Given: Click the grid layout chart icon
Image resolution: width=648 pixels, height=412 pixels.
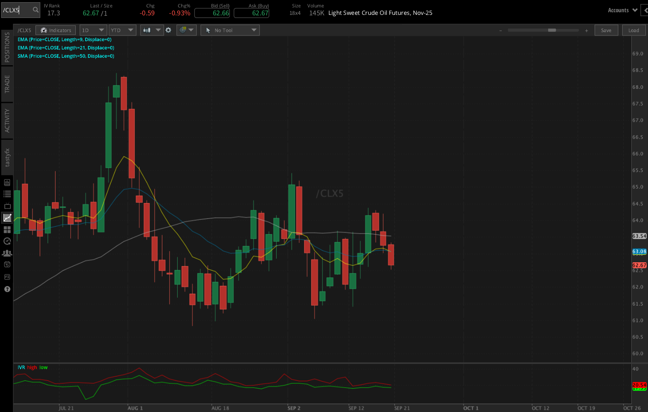Looking at the screenshot, I should click(7, 229).
